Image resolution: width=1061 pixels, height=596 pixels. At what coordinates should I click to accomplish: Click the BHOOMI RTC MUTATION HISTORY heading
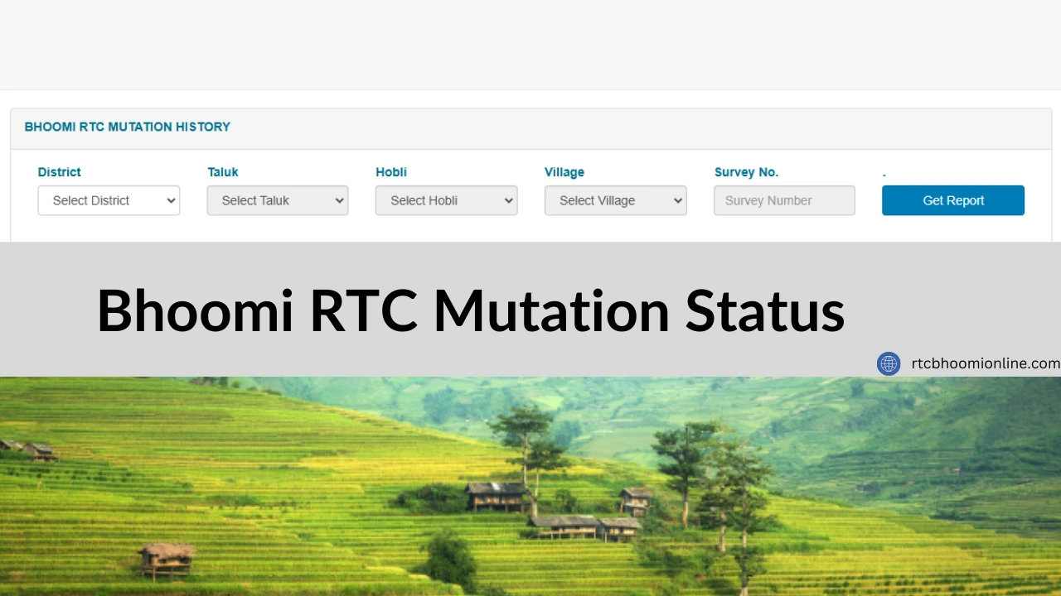pyautogui.click(x=128, y=127)
